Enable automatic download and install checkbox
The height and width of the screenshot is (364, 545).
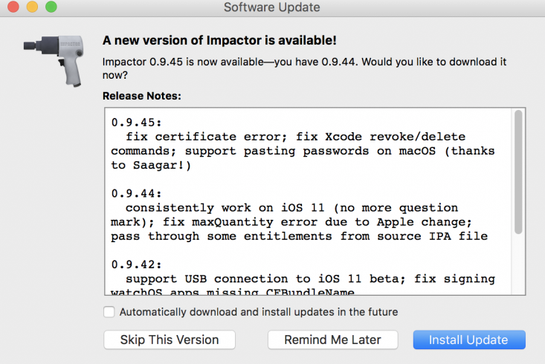pyautogui.click(x=109, y=312)
